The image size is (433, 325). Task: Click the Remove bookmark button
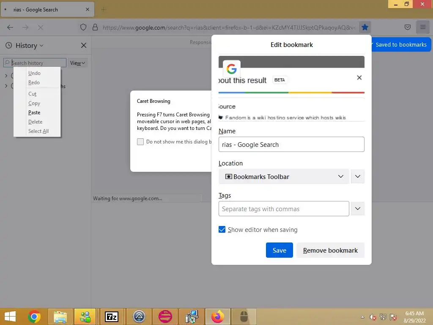(330, 250)
